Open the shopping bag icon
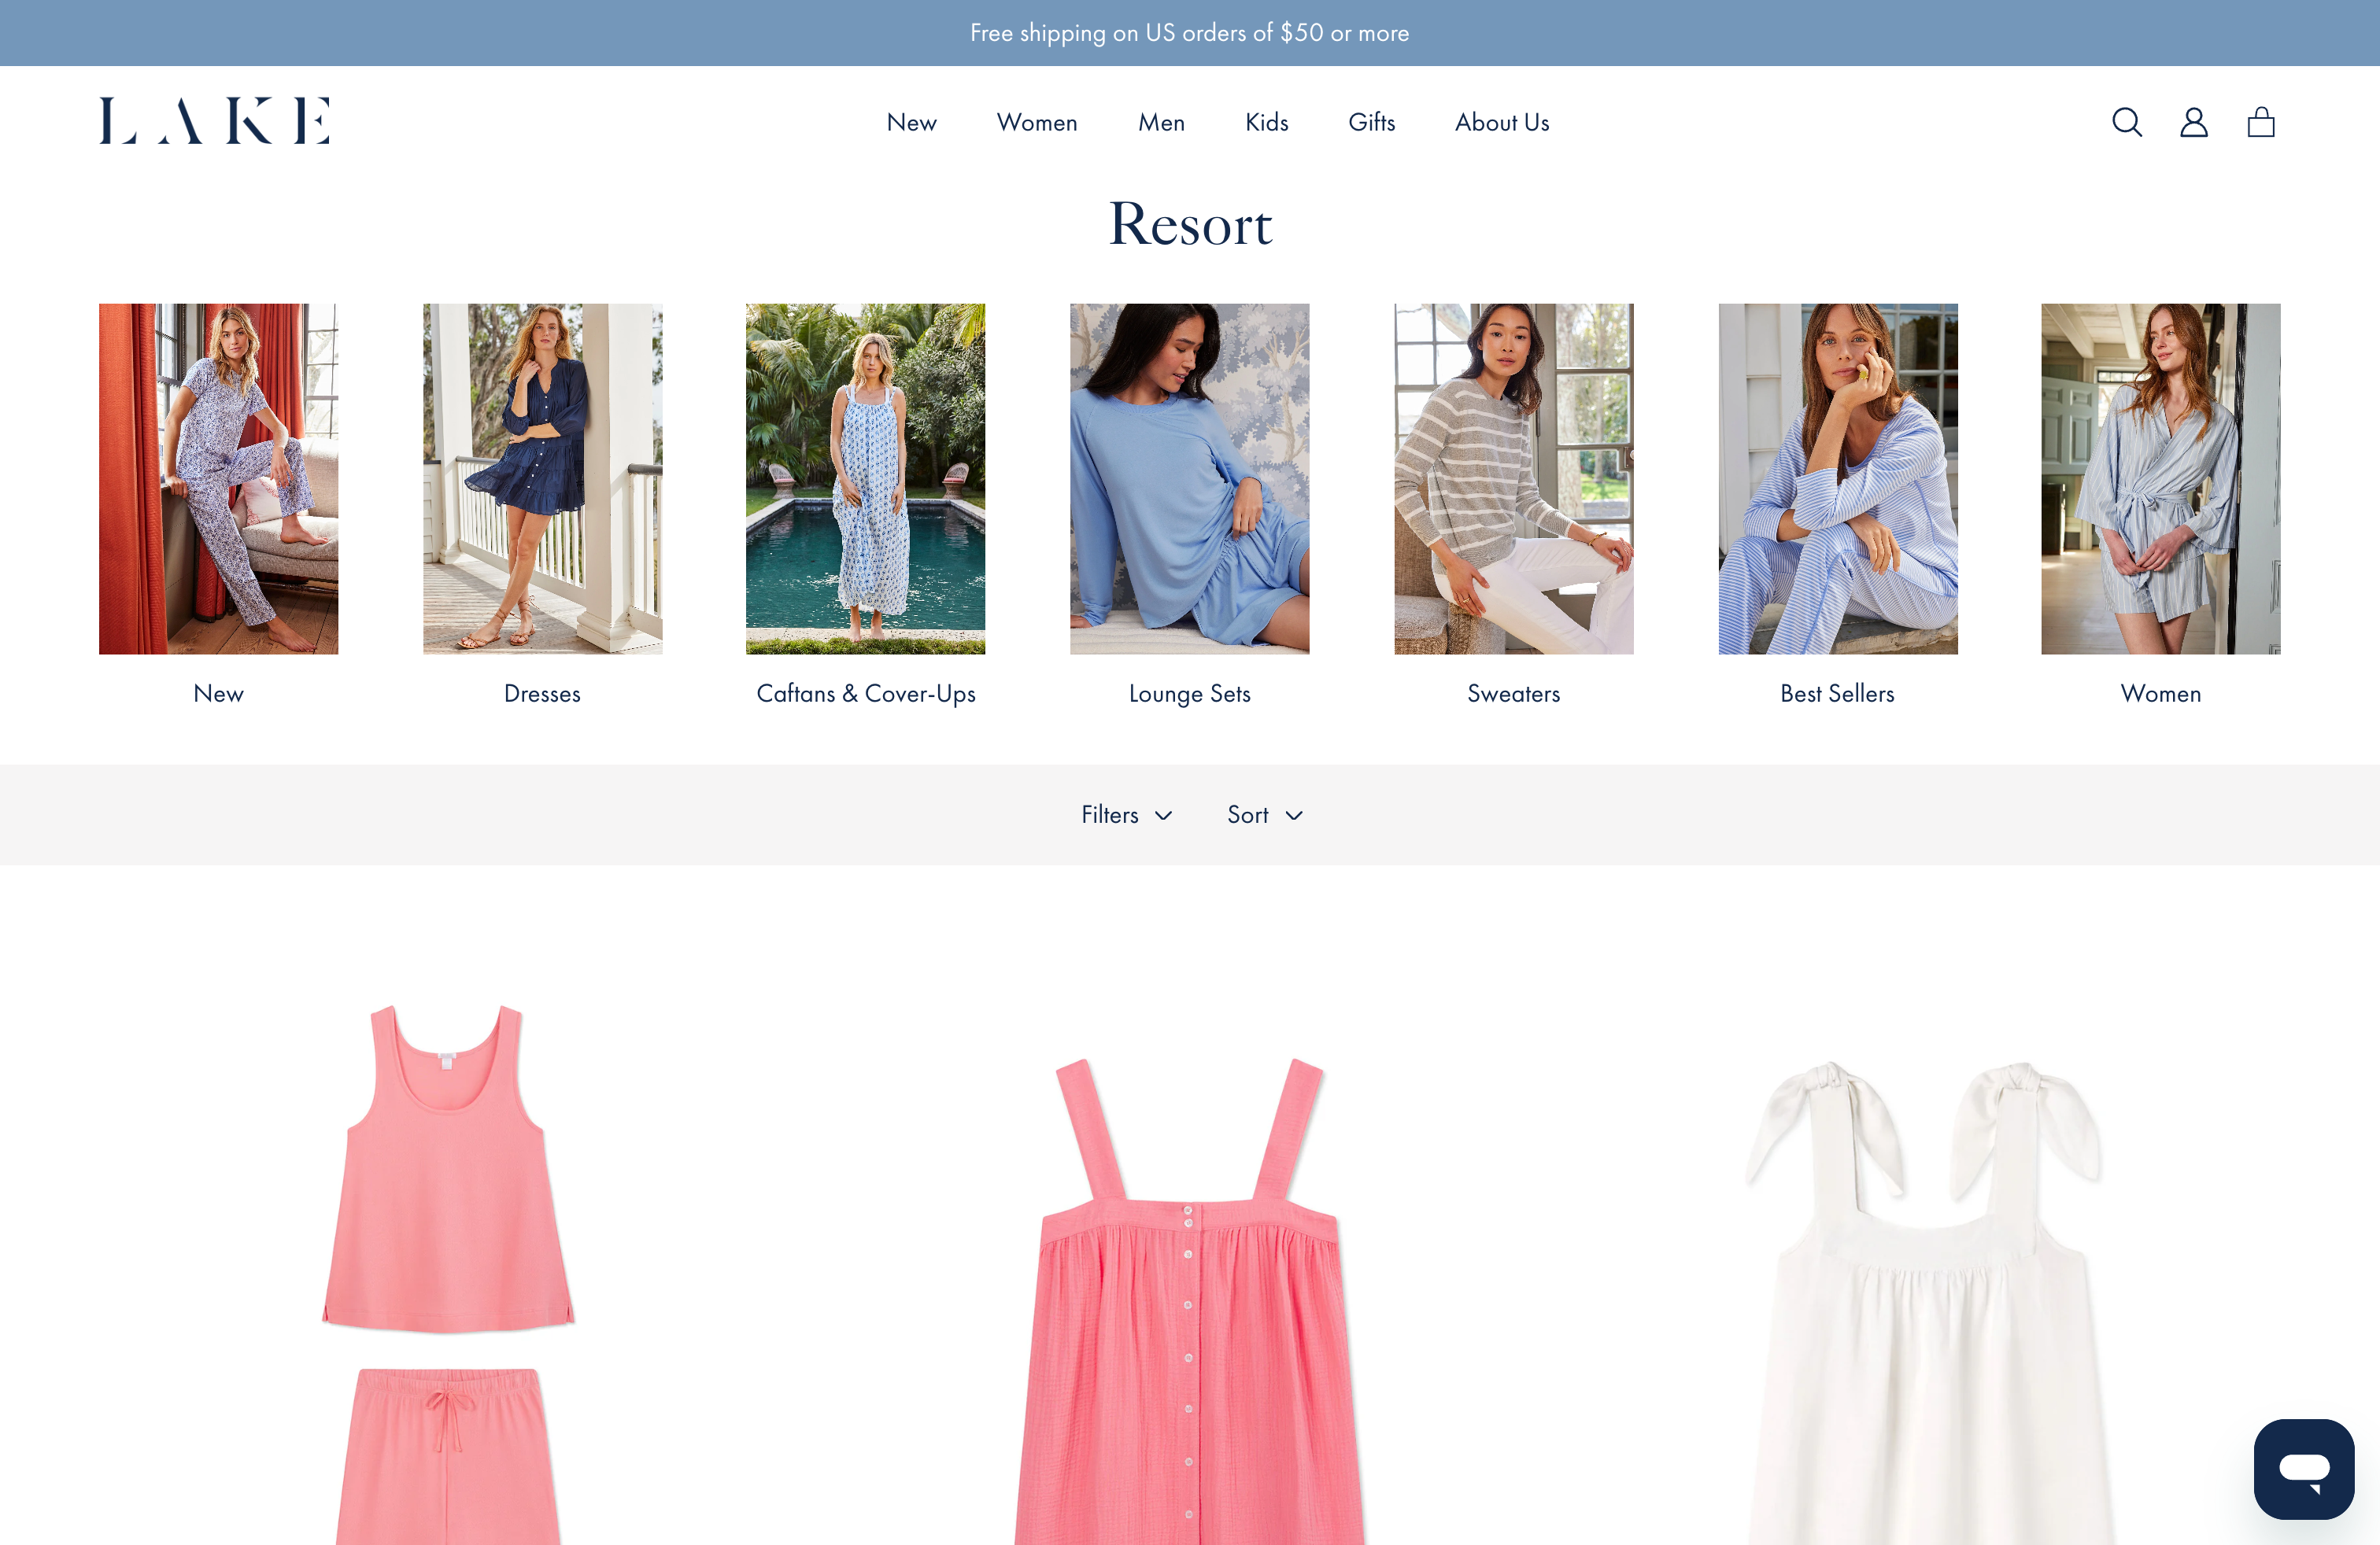Image resolution: width=2380 pixels, height=1545 pixels. click(x=2261, y=122)
